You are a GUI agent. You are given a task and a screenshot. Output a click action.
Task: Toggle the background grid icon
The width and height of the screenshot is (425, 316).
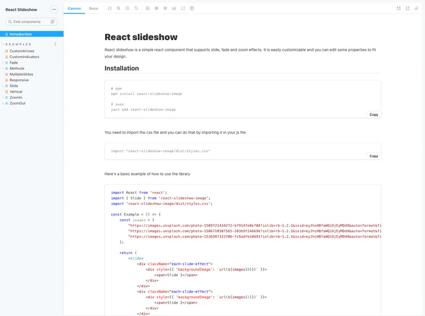pyautogui.click(x=156, y=9)
